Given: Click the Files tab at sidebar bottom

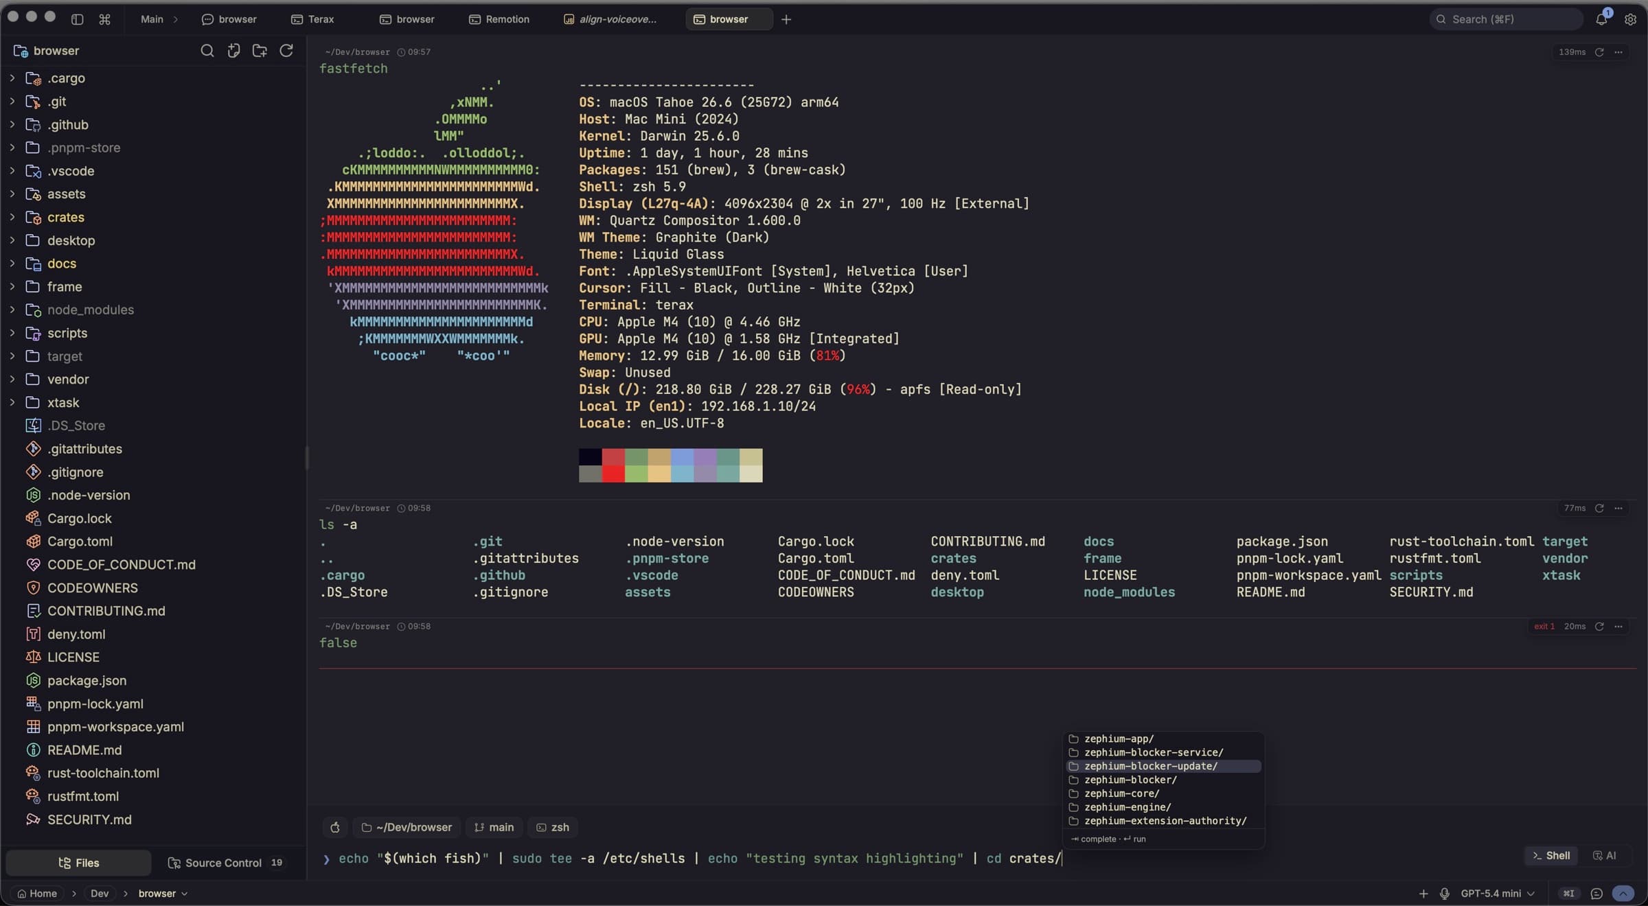Looking at the screenshot, I should 78,863.
